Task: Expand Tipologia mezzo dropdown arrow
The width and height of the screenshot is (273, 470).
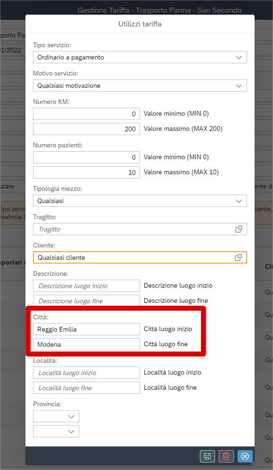Action: (x=239, y=201)
